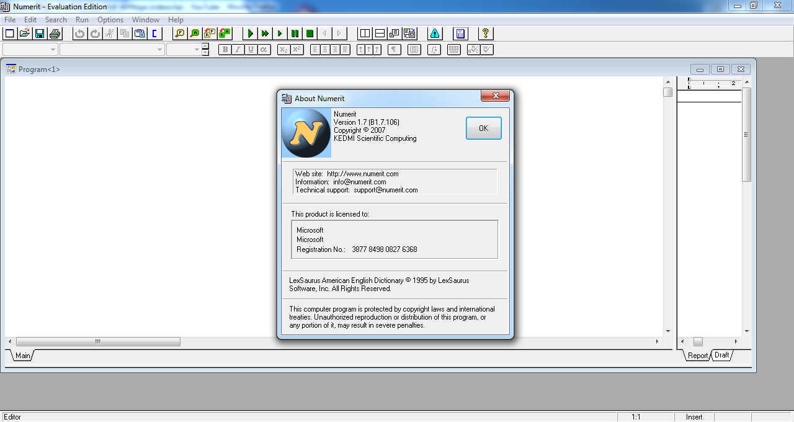Click the Replace R/F toolbar icon
This screenshot has height=422, width=794.
[210, 34]
